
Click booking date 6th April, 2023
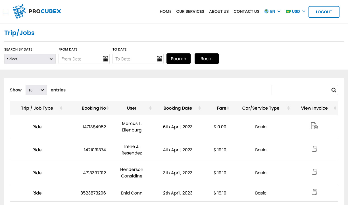click(x=178, y=127)
